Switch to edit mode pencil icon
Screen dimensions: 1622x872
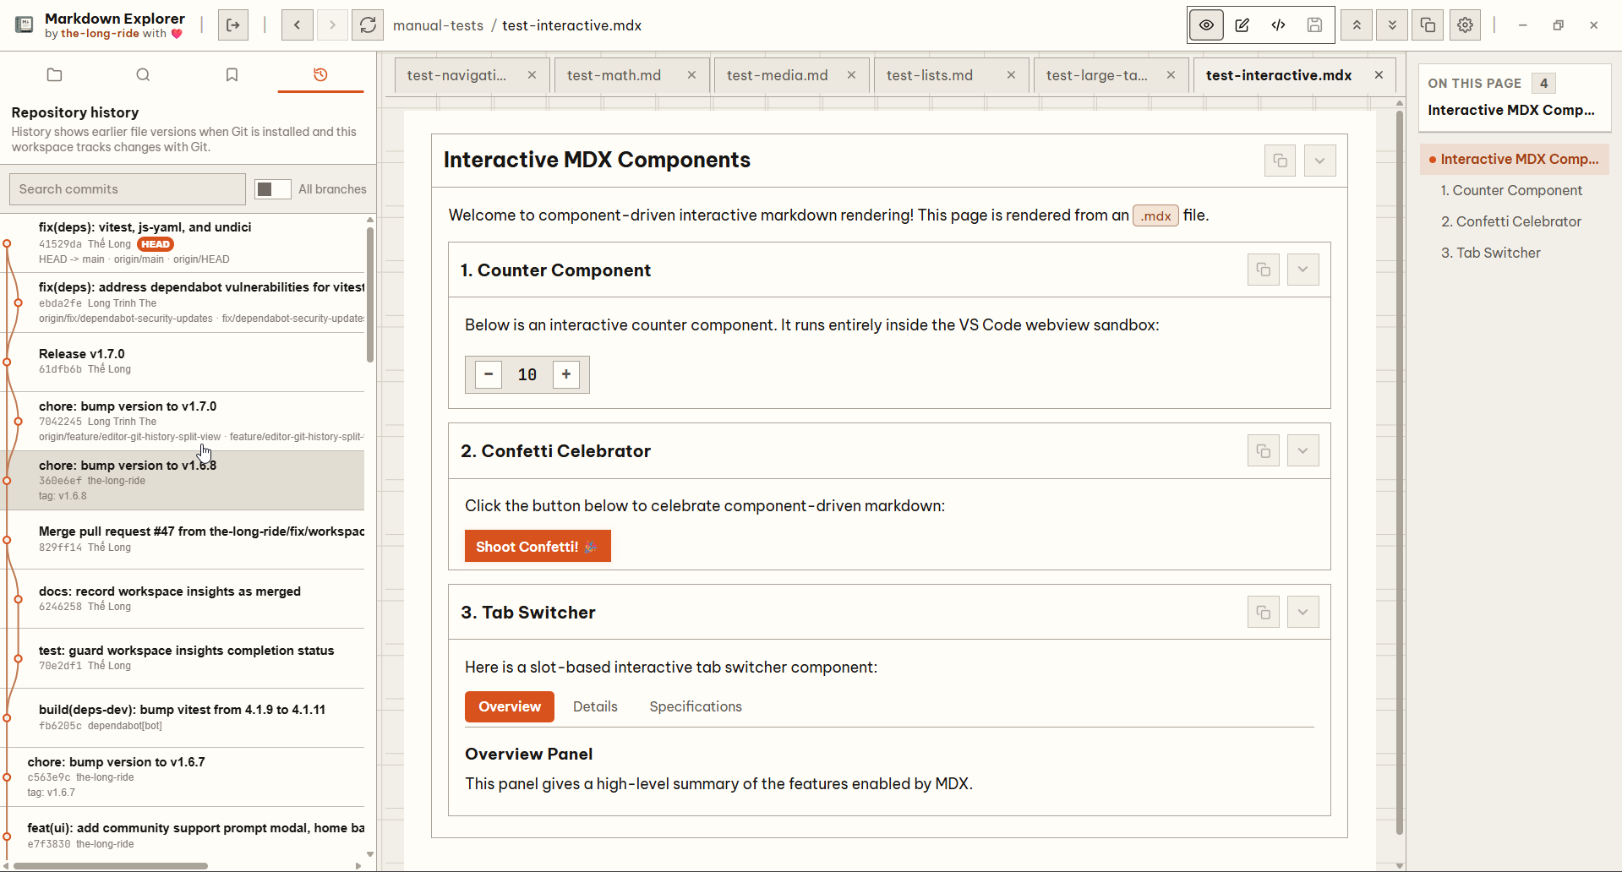[x=1242, y=25]
